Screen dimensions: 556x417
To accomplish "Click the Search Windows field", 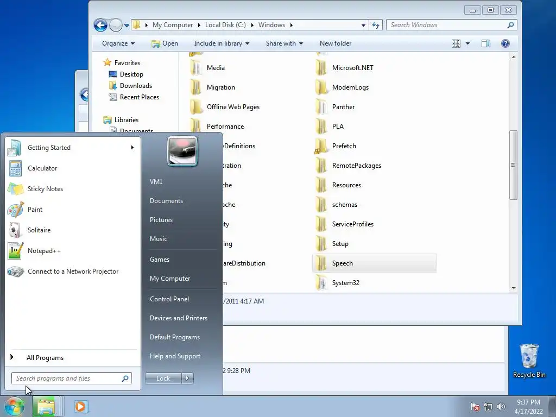I will [x=451, y=25].
